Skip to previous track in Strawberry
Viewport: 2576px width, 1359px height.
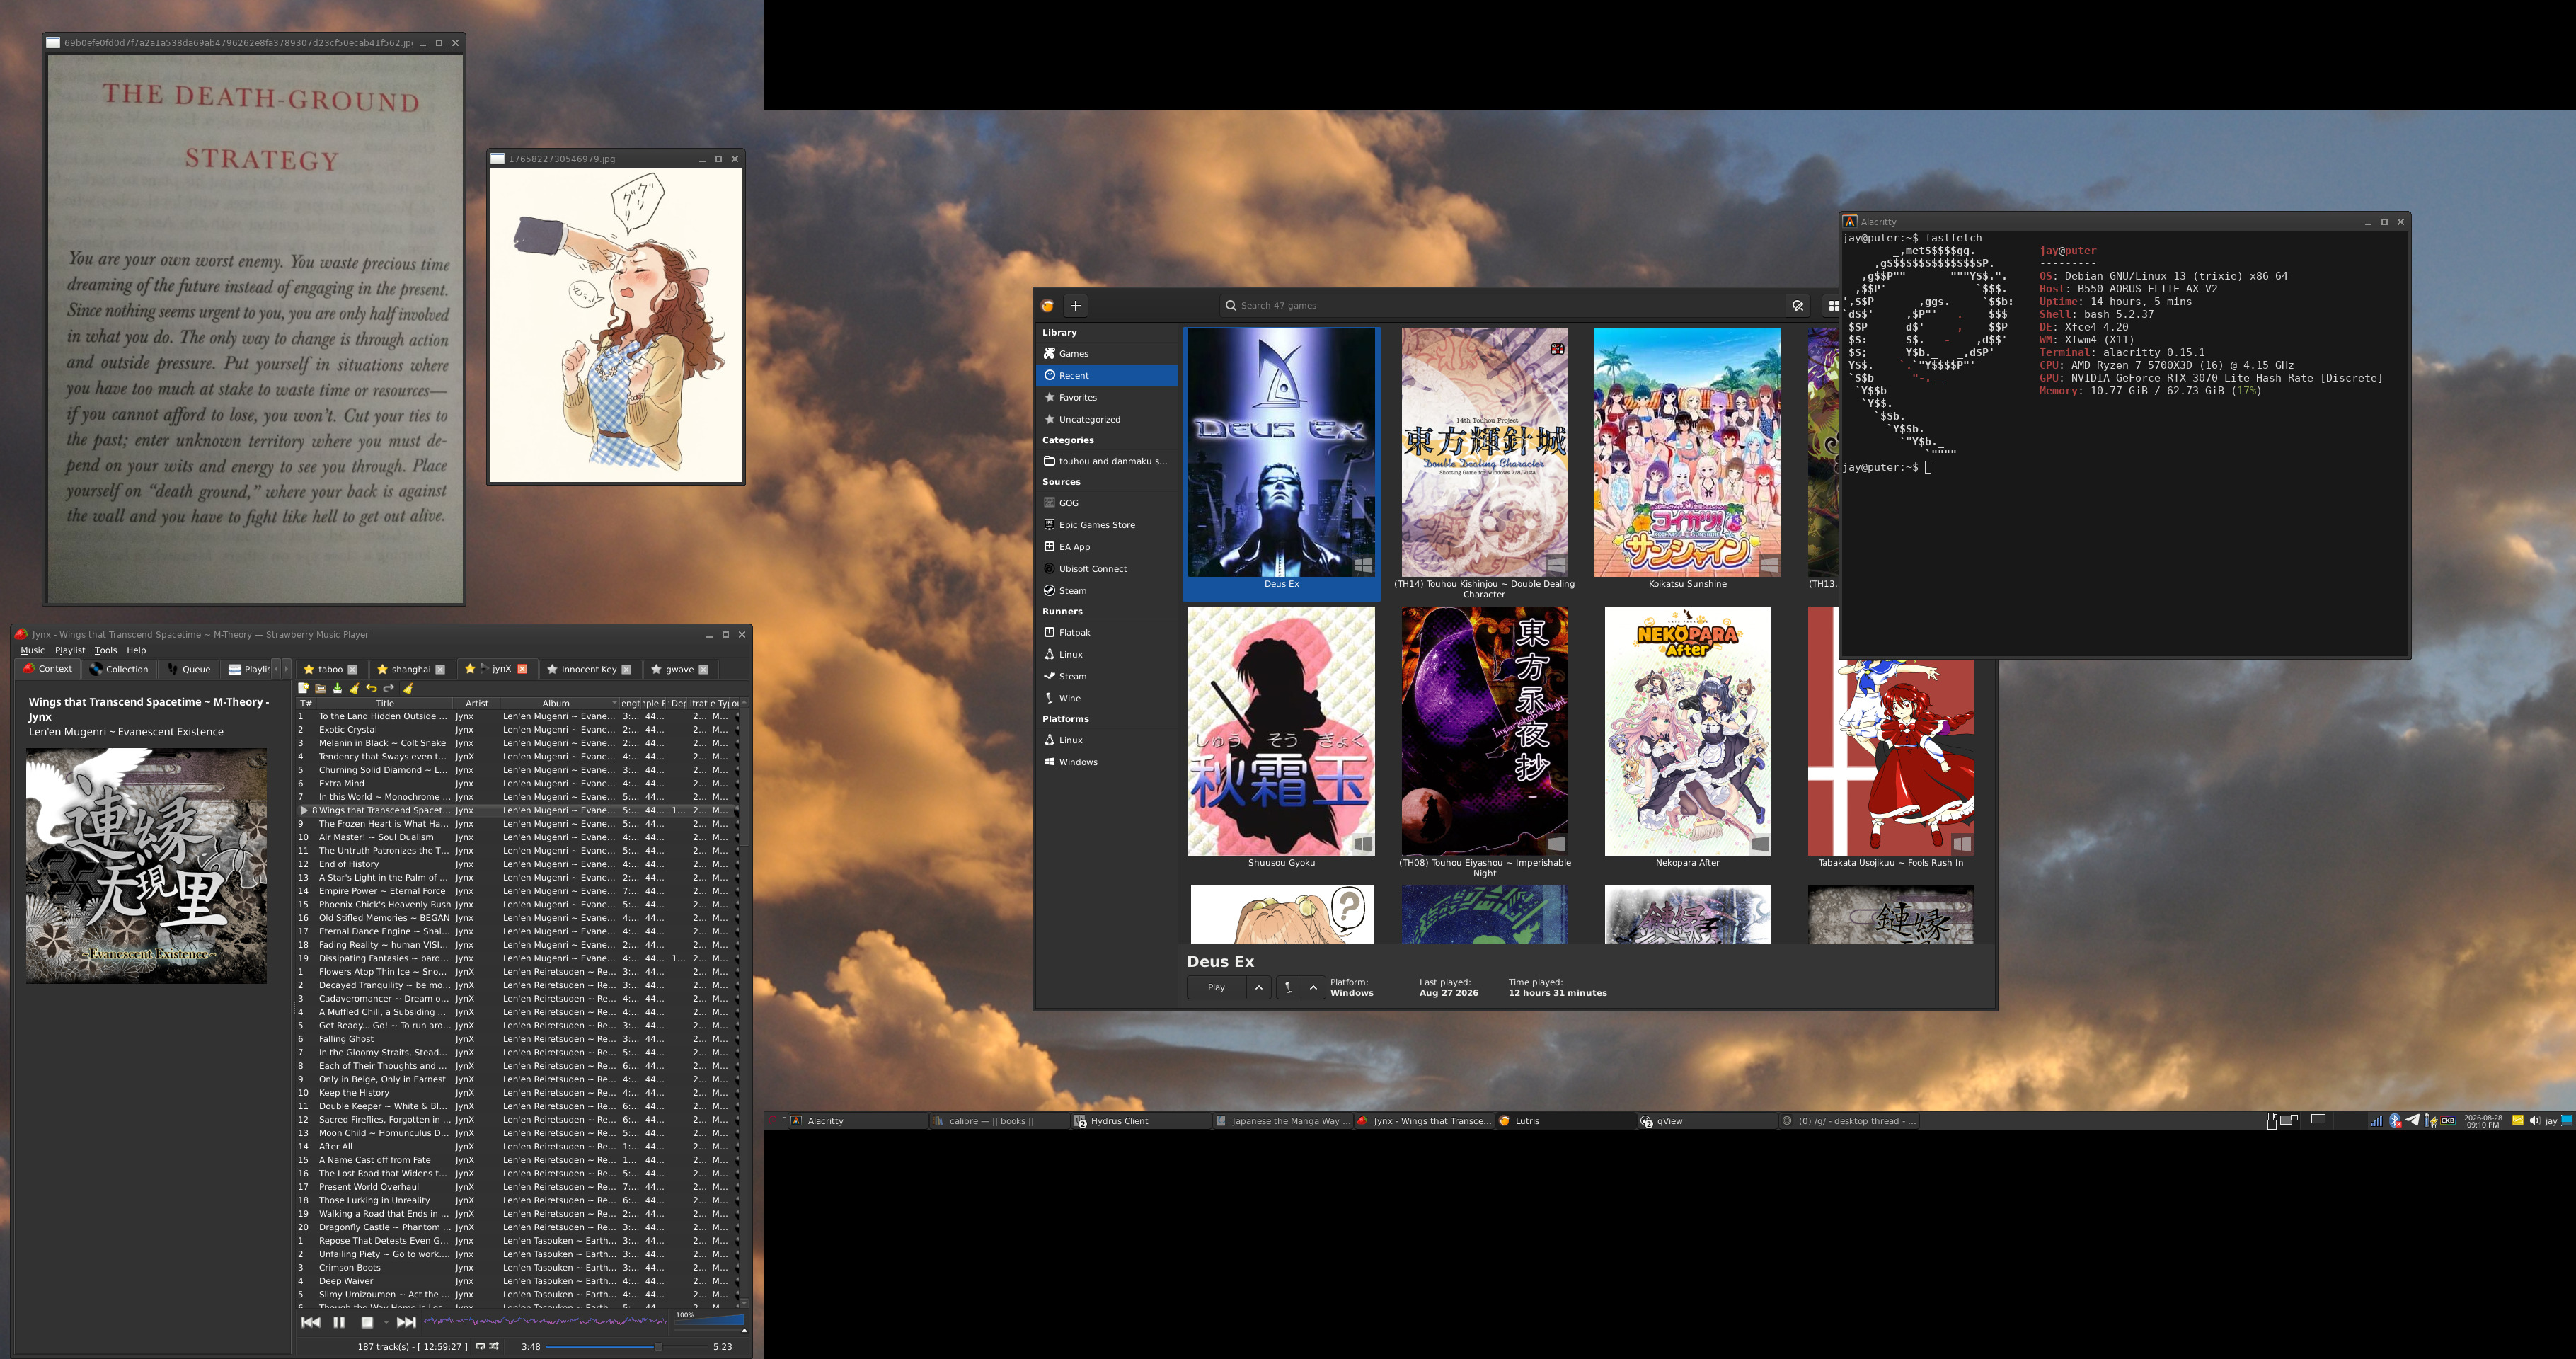[310, 1322]
